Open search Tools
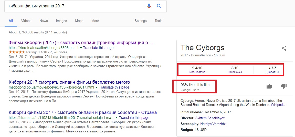 pyautogui.click(x=158, y=21)
